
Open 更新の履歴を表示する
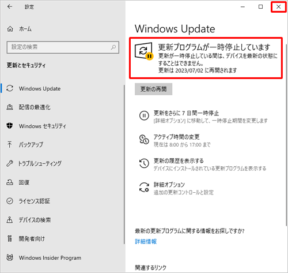click(x=179, y=160)
